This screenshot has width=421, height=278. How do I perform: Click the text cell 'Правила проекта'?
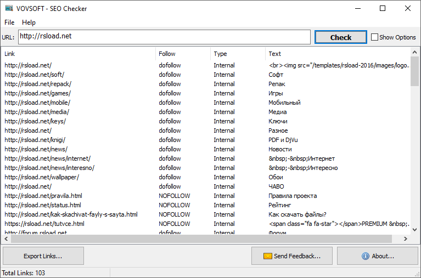point(293,196)
